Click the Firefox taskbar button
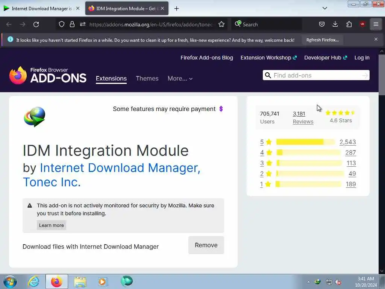 click(x=57, y=281)
